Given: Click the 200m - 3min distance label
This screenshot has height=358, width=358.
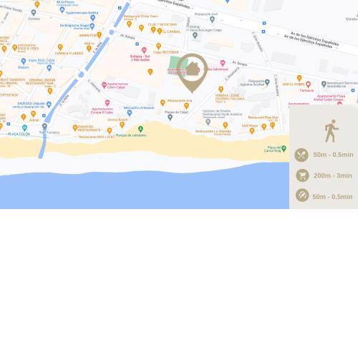Looking at the screenshot, I should click(x=333, y=175).
